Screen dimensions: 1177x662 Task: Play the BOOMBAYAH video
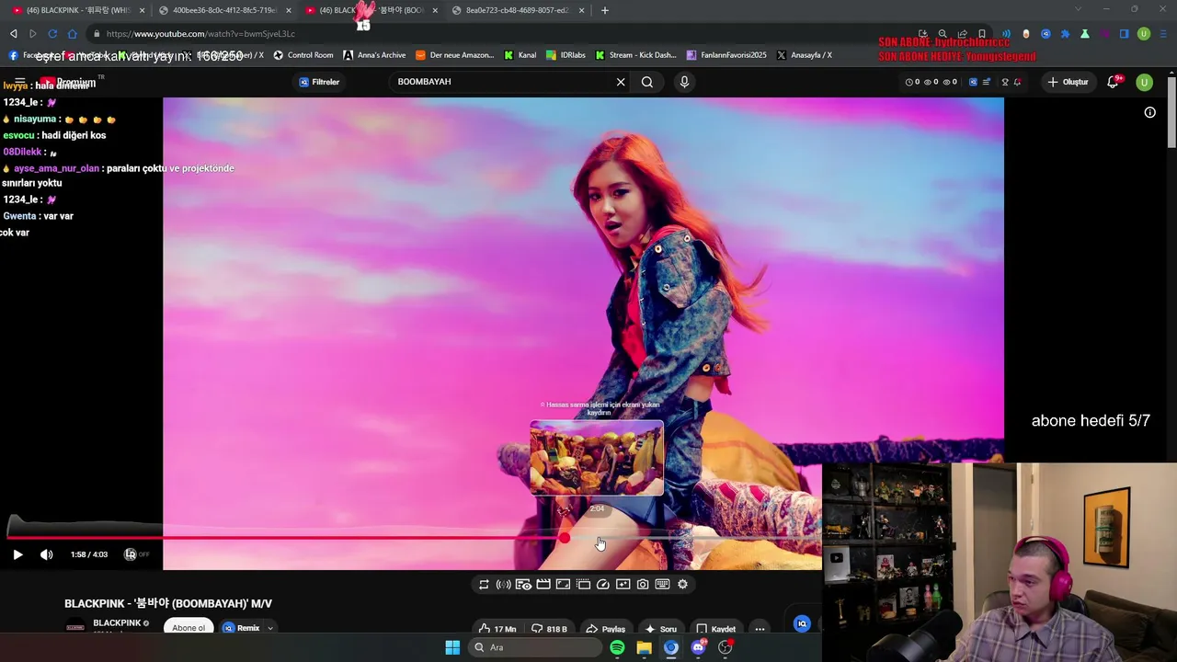[x=17, y=554]
